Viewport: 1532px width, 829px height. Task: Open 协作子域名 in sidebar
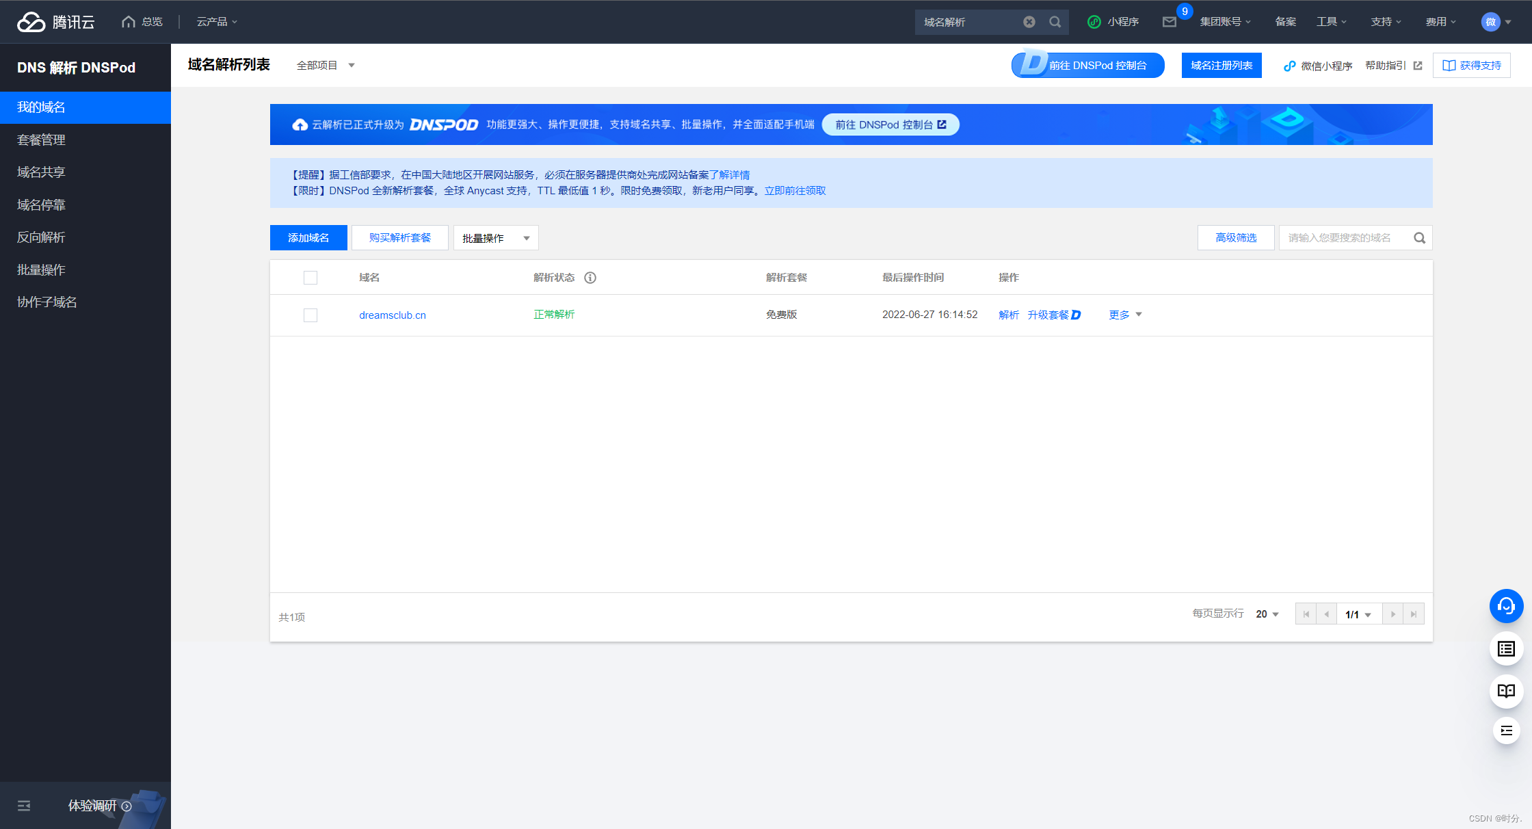tap(85, 302)
